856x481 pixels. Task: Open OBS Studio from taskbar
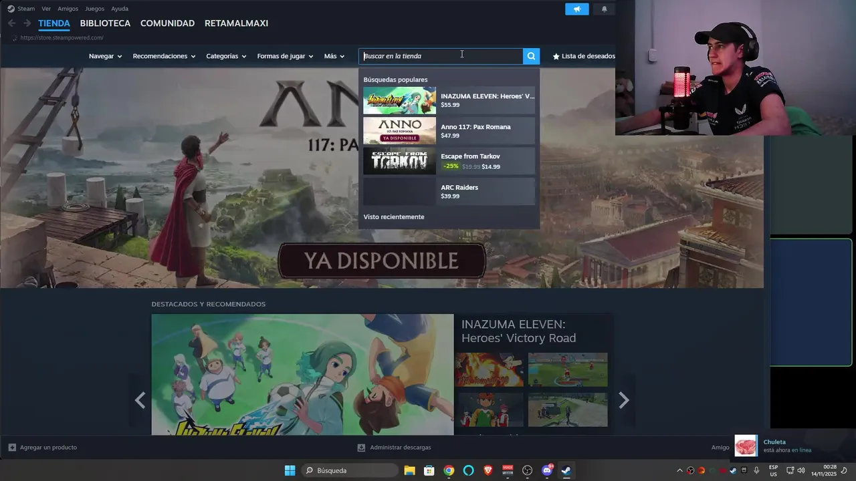click(527, 470)
